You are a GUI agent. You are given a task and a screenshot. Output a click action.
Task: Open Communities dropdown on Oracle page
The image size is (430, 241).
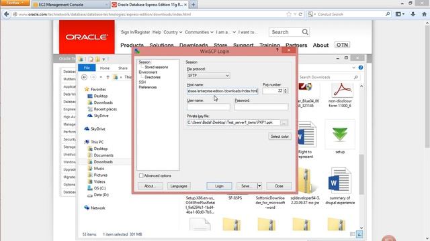click(199, 32)
